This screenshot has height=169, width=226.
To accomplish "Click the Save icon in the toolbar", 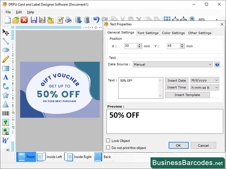I will (34, 20).
